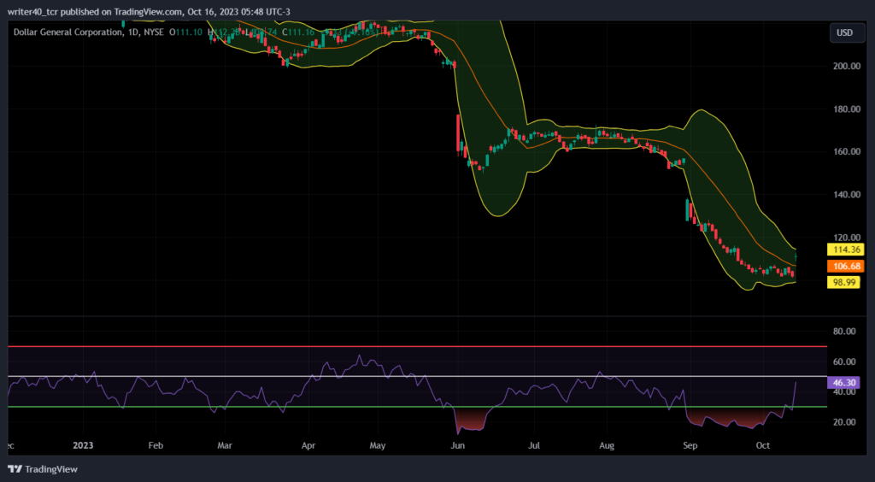This screenshot has height=482, width=875.
Task: Click the 80.00 RSI axis label
Action: click(x=843, y=332)
